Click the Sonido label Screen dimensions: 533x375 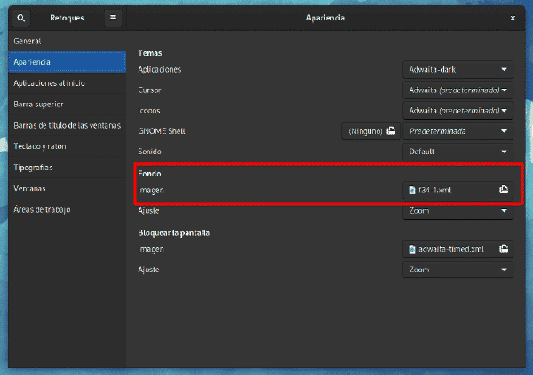(149, 152)
